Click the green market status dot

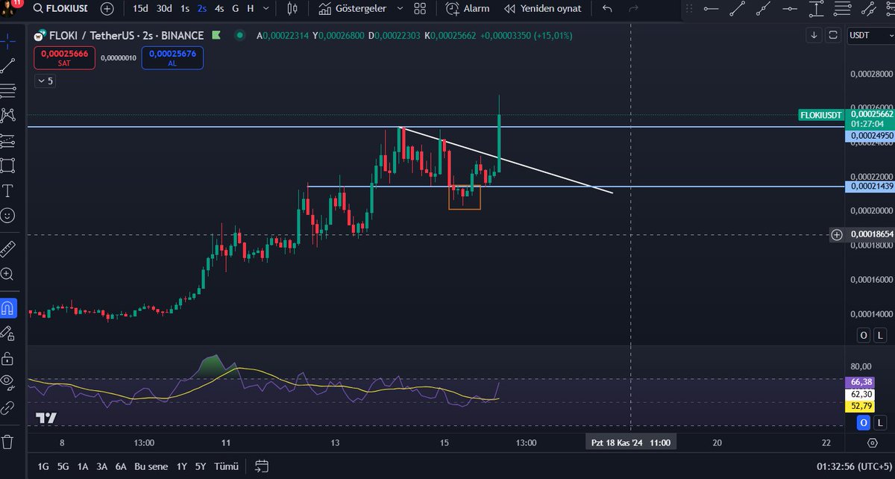239,35
